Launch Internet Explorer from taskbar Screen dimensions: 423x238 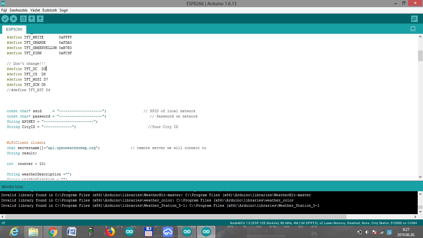click(x=14, y=232)
